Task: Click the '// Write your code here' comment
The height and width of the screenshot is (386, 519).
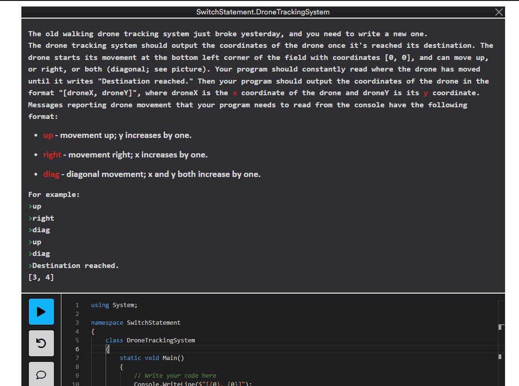Action: tap(174, 375)
